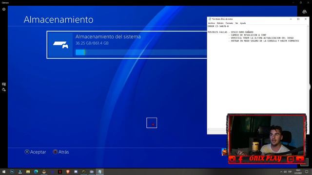Show hidden system tray icons chevron
The image size is (312, 175).
click(x=281, y=172)
